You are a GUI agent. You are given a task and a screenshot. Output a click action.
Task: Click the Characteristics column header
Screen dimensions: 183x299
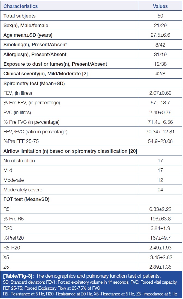click(x=21, y=6)
